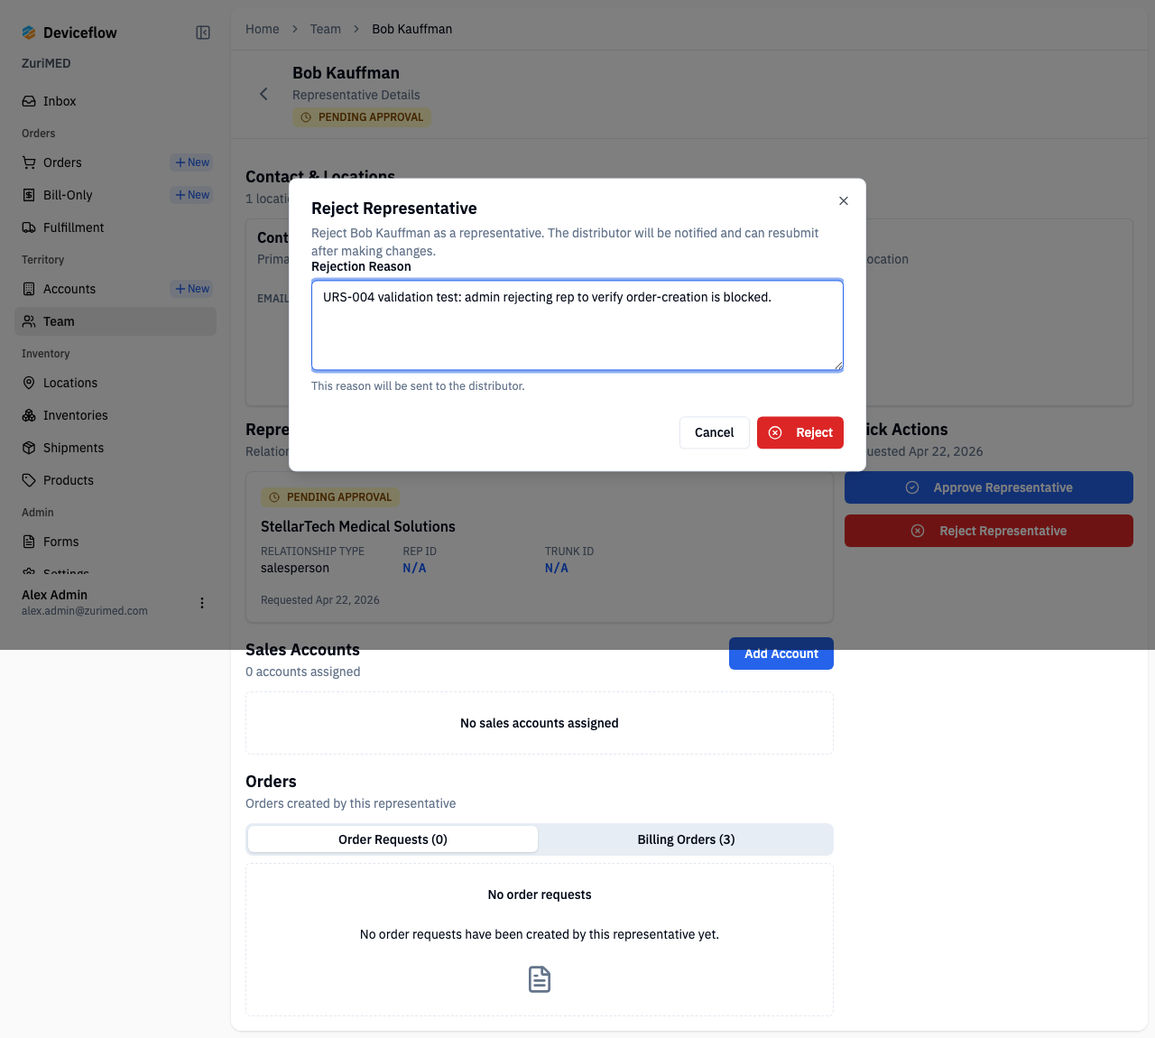The width and height of the screenshot is (1155, 1038).
Task: Open the Inbox page
Action: coord(115,101)
